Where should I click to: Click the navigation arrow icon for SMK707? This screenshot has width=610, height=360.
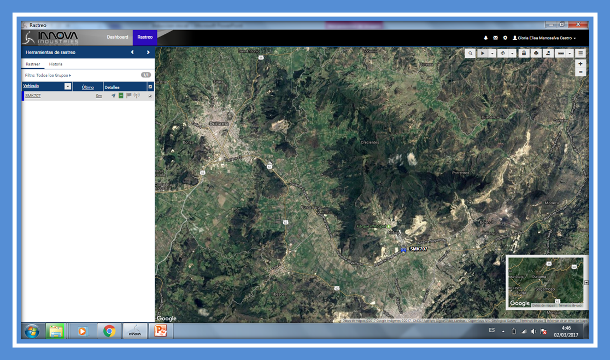114,96
